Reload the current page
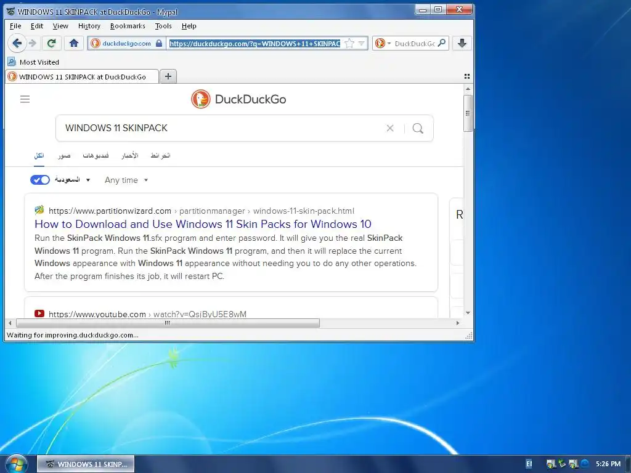The image size is (631, 473). [x=52, y=43]
